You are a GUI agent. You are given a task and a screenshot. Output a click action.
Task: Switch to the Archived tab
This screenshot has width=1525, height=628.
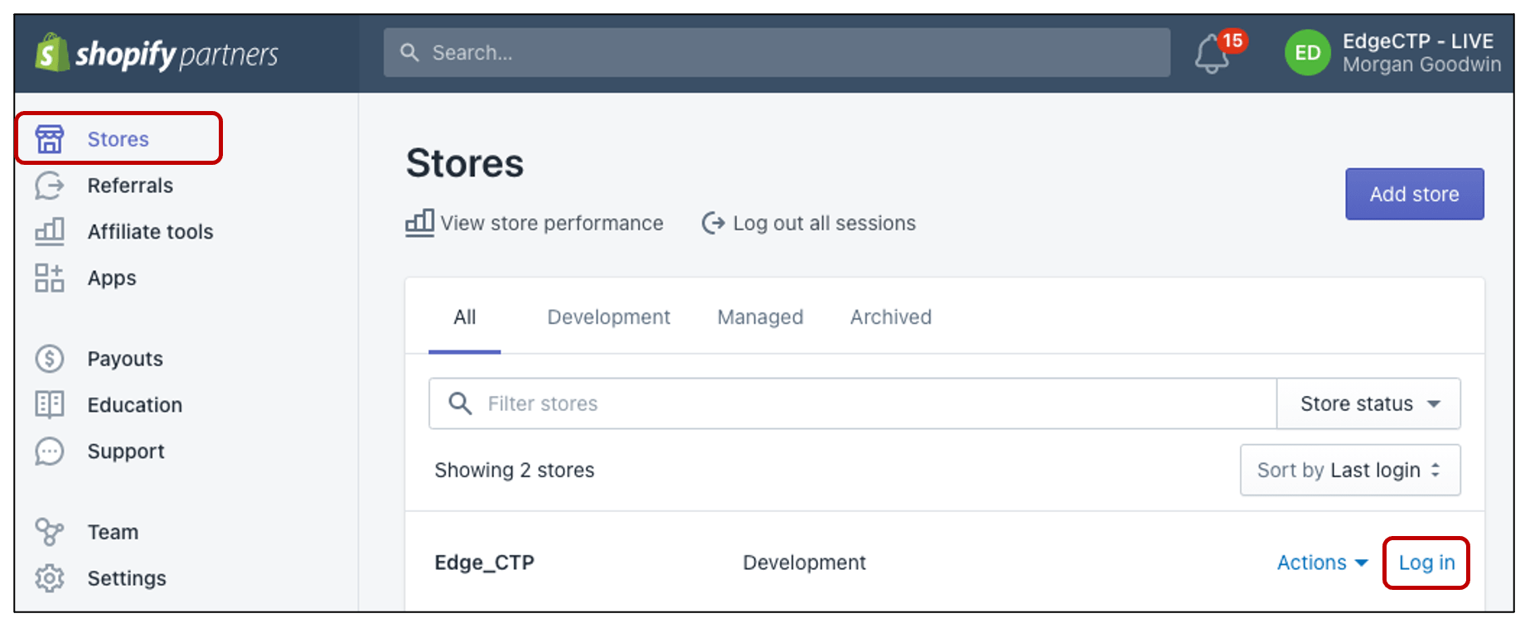tap(891, 316)
